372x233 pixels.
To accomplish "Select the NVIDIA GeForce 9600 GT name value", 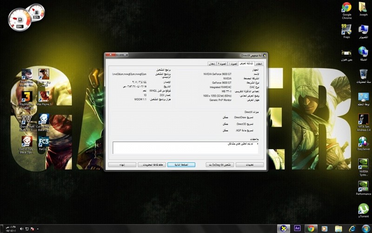I will pos(217,74).
